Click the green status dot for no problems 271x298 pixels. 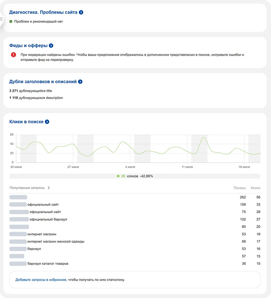click(11, 22)
